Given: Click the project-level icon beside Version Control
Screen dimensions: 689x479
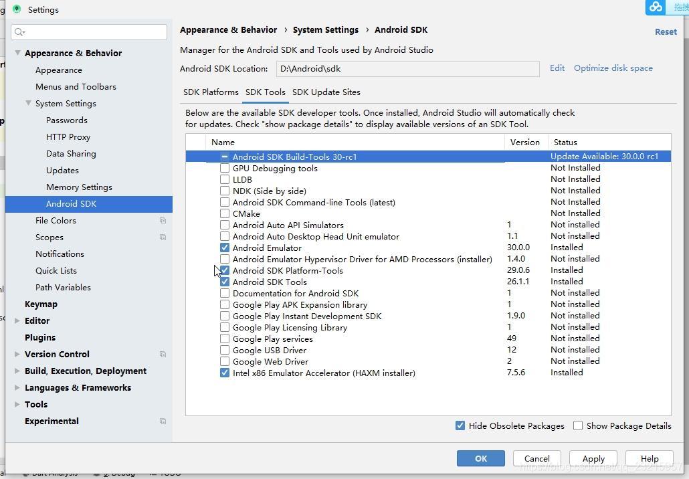Looking at the screenshot, I should point(163,354).
